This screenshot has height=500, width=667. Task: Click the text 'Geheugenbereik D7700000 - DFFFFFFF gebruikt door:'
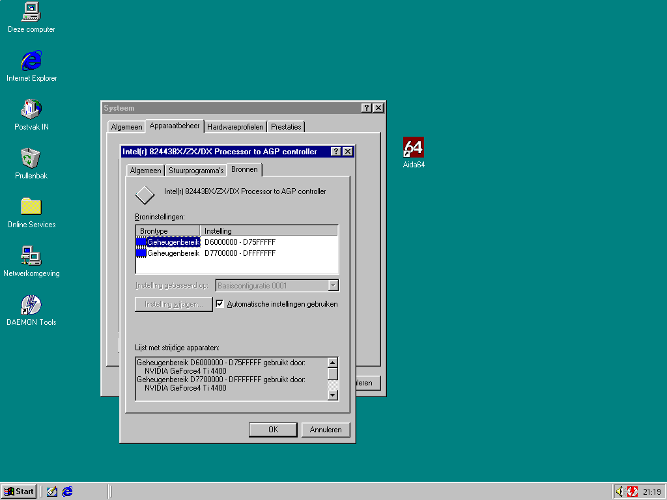tap(221, 380)
